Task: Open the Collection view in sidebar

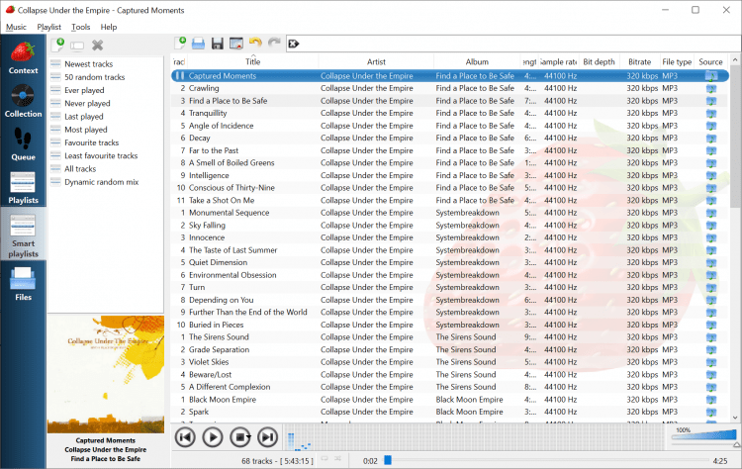Action: (23, 102)
